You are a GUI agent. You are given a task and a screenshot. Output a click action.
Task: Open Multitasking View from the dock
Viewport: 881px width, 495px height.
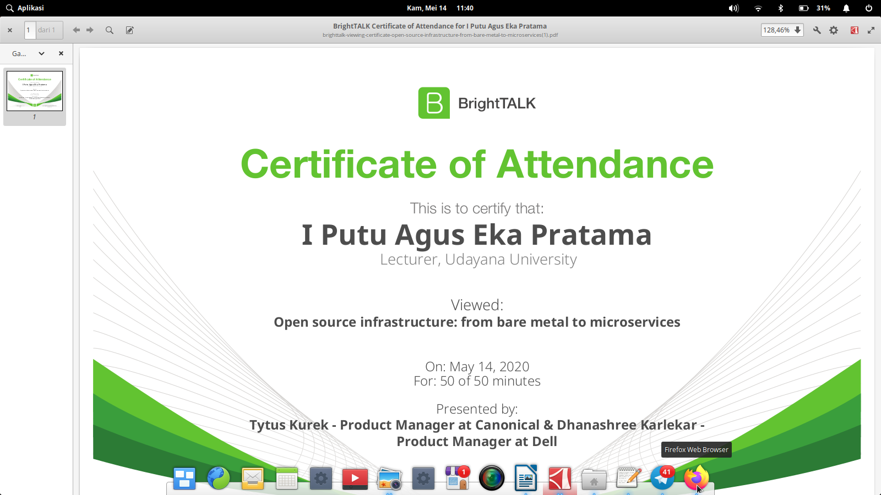(184, 479)
